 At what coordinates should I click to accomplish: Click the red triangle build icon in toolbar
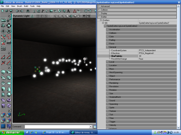pos(75,11)
